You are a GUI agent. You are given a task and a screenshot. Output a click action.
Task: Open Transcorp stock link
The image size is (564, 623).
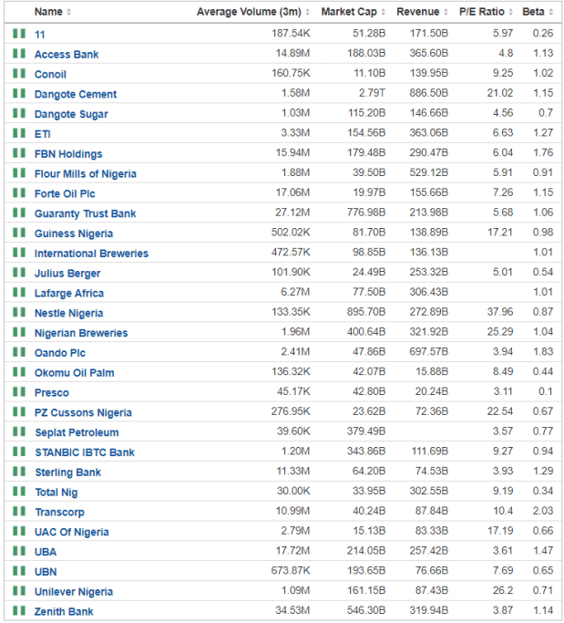coord(59,512)
